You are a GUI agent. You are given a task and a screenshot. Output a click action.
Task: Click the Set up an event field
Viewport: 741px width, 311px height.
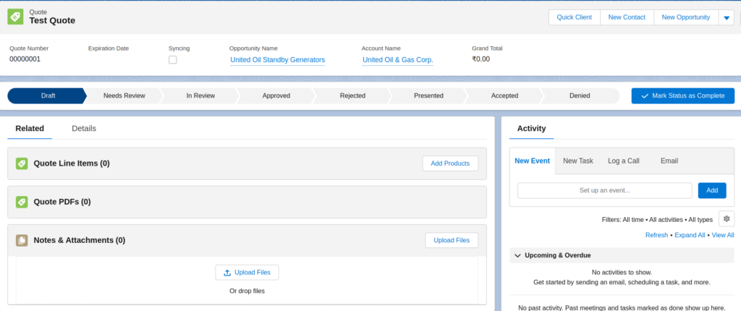[604, 190]
